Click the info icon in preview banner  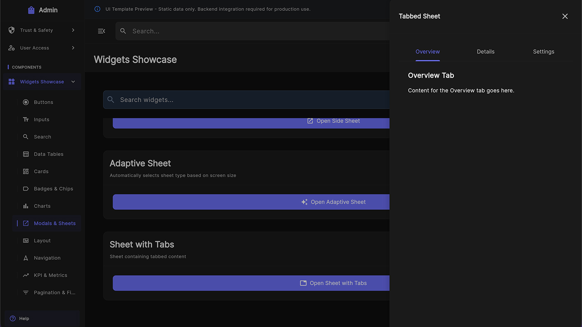pos(97,9)
